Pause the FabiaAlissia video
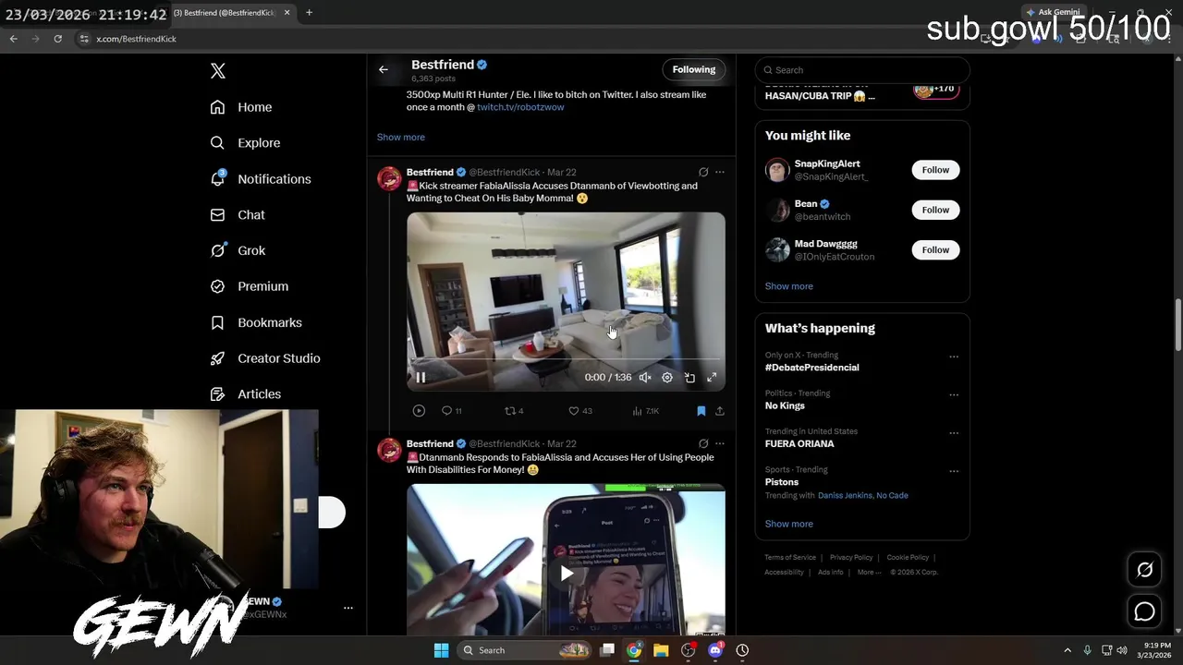Image resolution: width=1183 pixels, height=665 pixels. click(421, 377)
